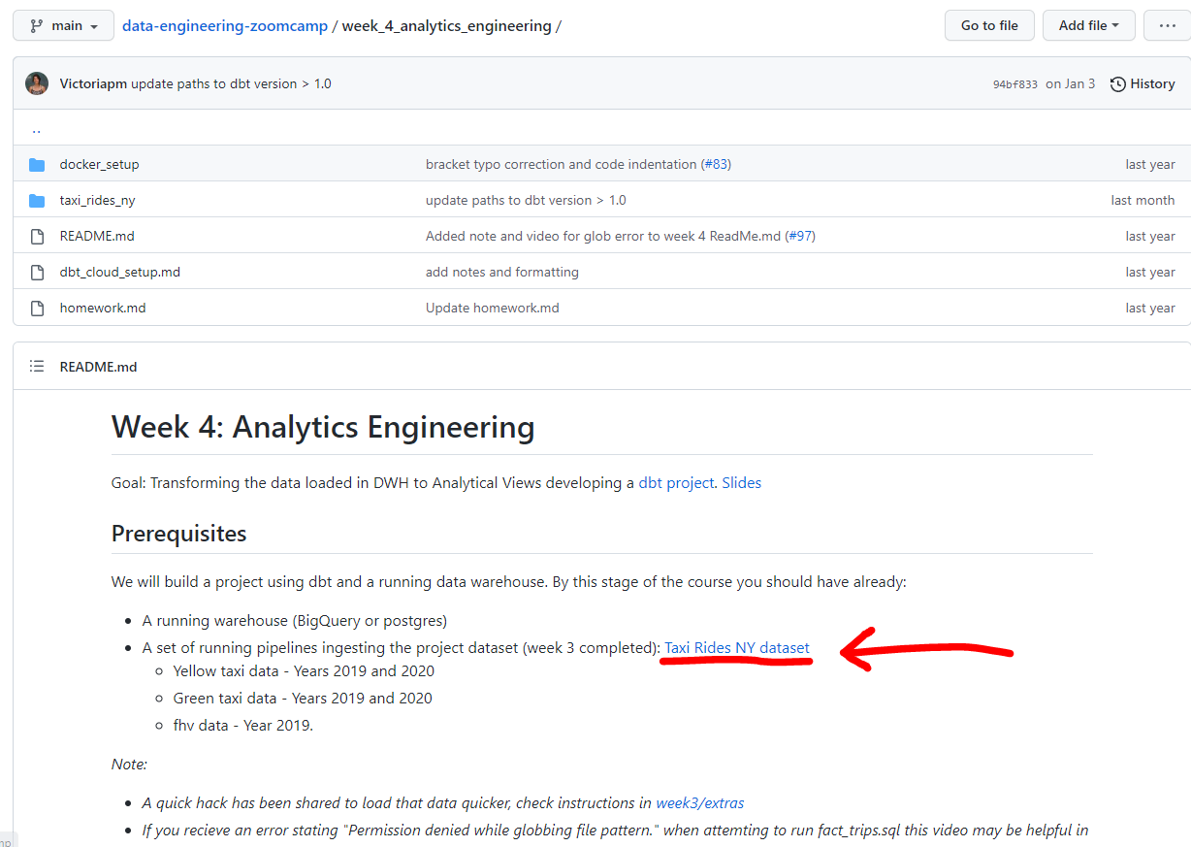This screenshot has width=1191, height=847.
Task: Click the Go to file button
Action: point(989,25)
